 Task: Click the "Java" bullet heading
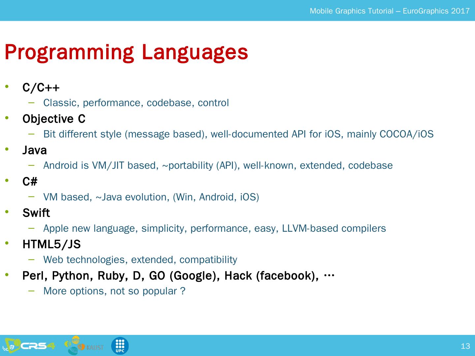35,150
